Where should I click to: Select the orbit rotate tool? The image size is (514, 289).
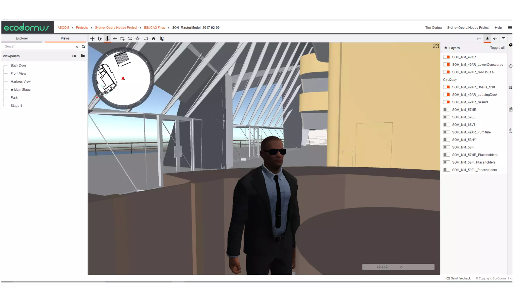(130, 39)
